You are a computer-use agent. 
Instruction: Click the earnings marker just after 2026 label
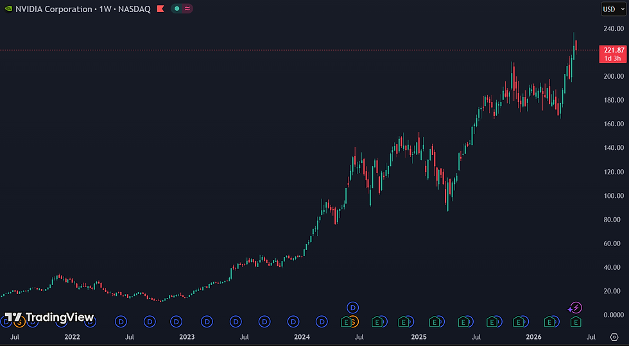click(x=548, y=321)
